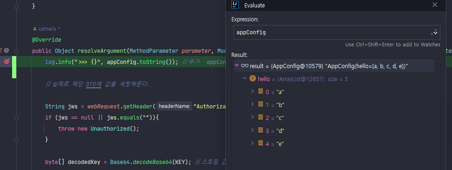The width and height of the screenshot is (452, 170).
Task: Fold the resolveArgument method in the gutter
Action: [16, 51]
